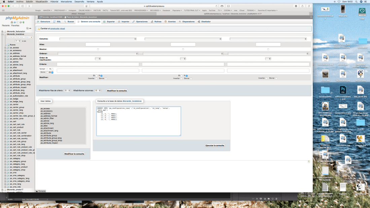
Task: Check Insertar box in third Modificar column
Action: [267, 78]
